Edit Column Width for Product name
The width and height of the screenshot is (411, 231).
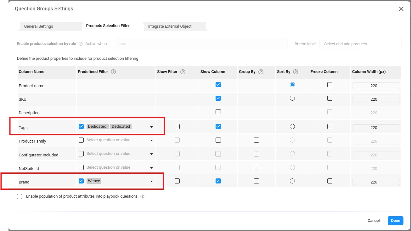376,86
